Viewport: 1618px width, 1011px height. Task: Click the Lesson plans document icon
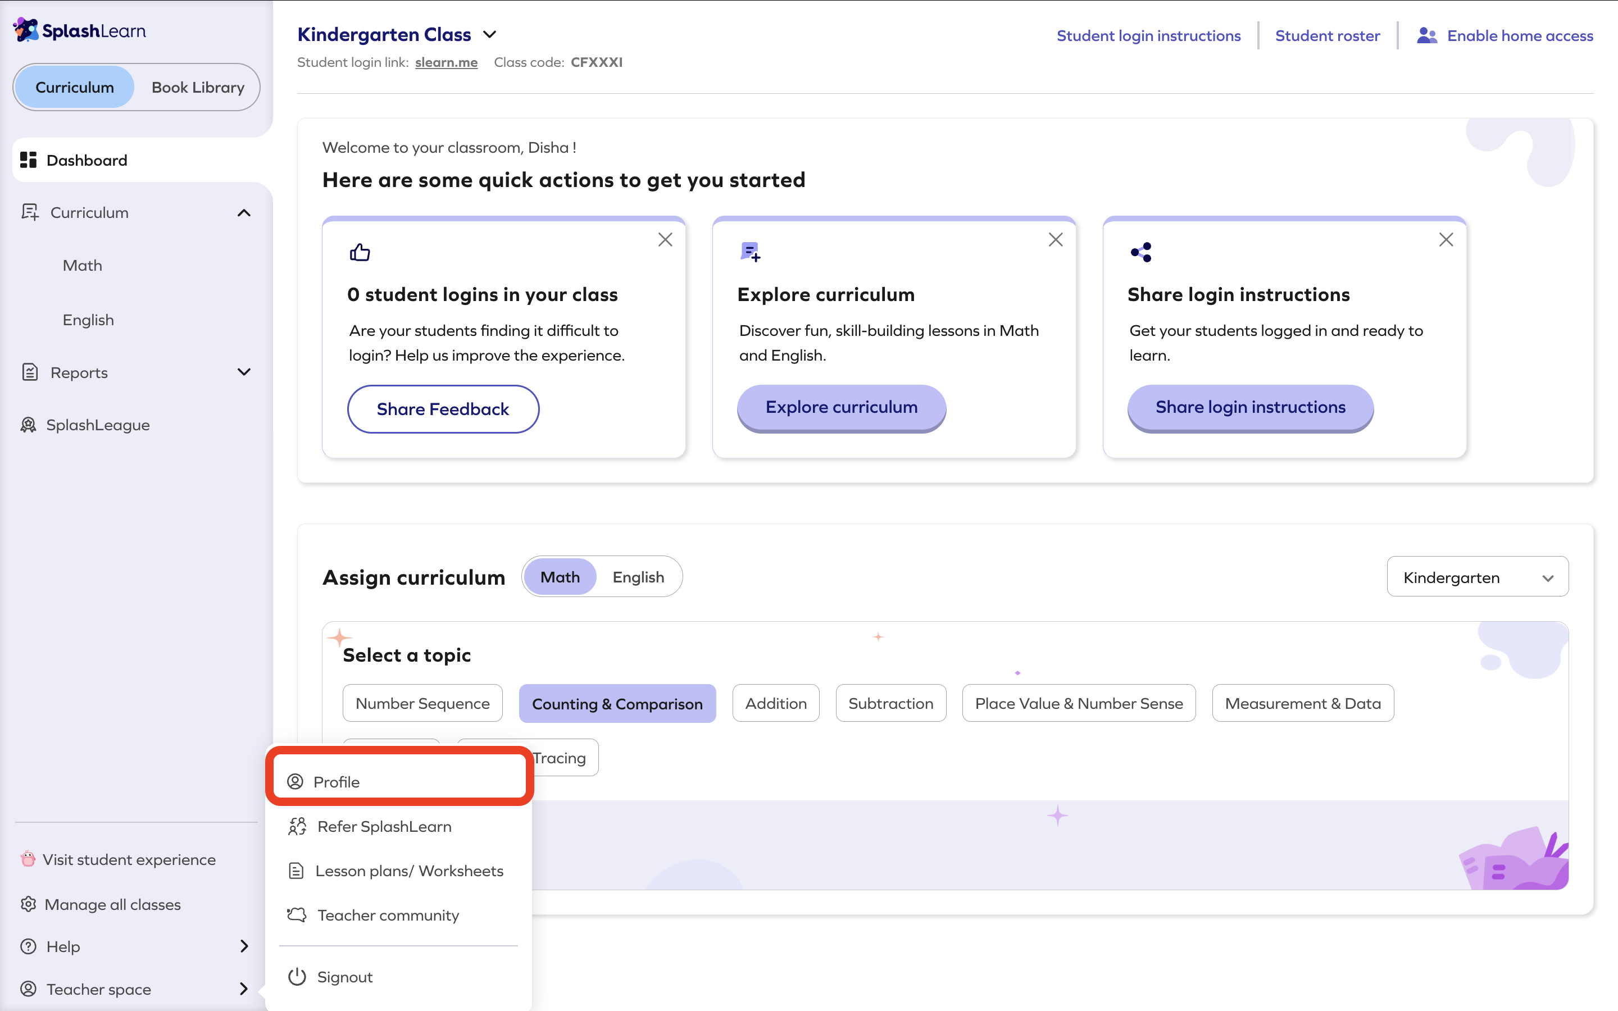(x=296, y=871)
